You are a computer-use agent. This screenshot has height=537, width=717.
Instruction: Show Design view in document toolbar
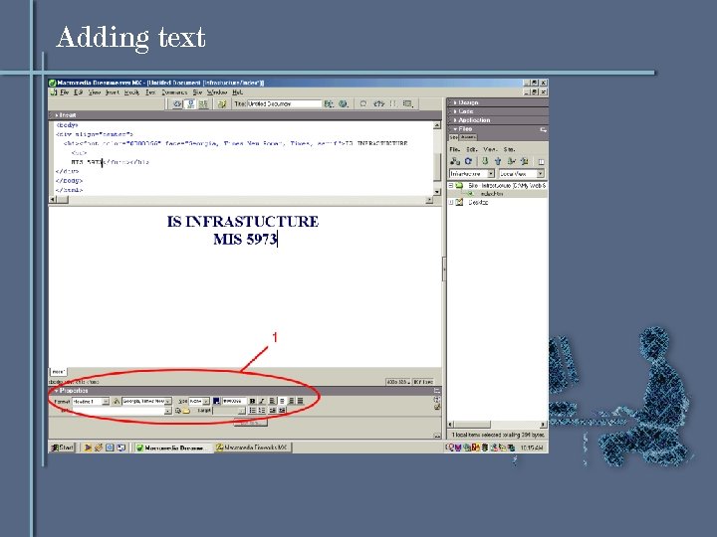(x=203, y=104)
